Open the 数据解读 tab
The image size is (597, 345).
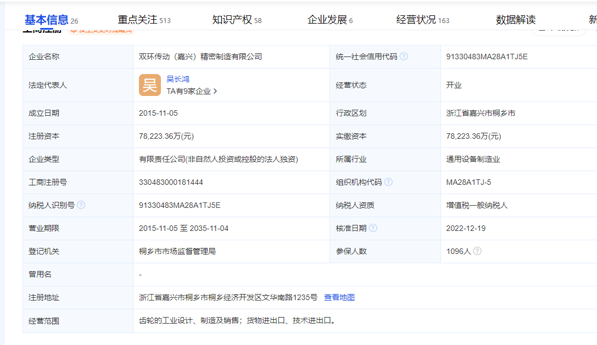[516, 20]
